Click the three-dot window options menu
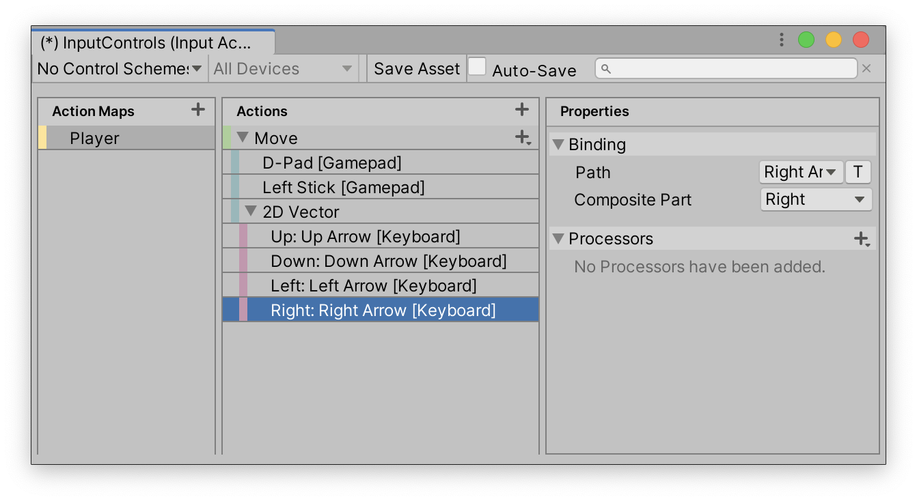 781,40
